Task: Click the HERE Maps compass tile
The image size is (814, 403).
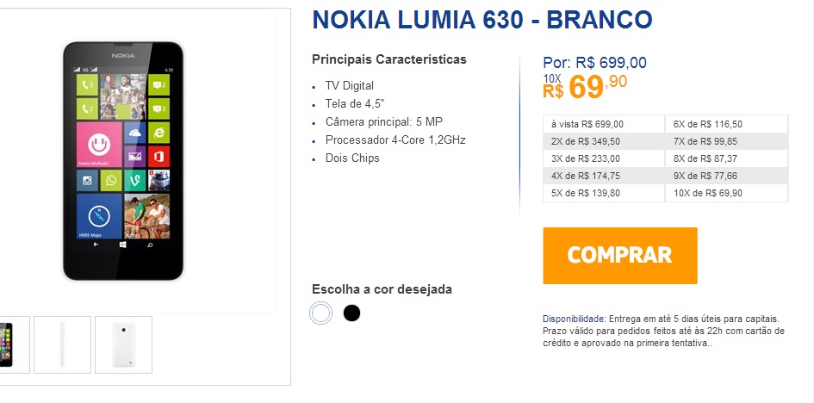Action: coord(98,216)
